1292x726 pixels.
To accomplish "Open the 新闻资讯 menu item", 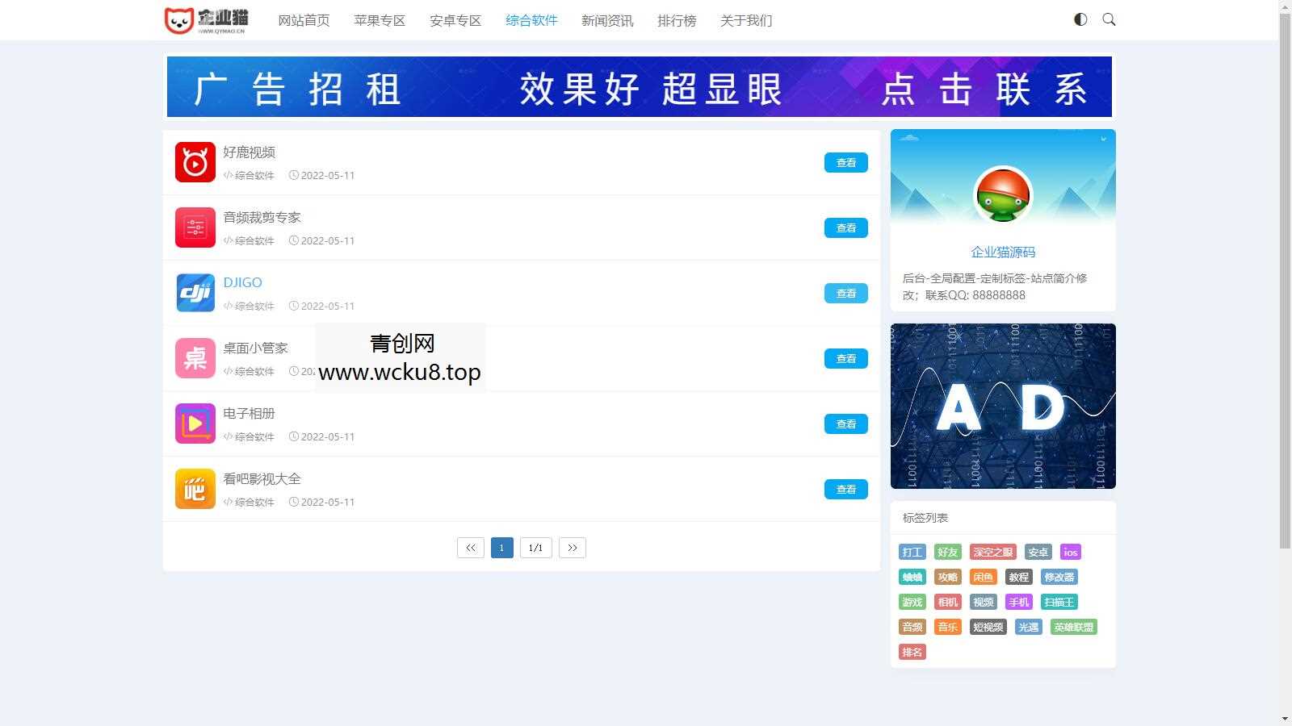I will pos(606,20).
